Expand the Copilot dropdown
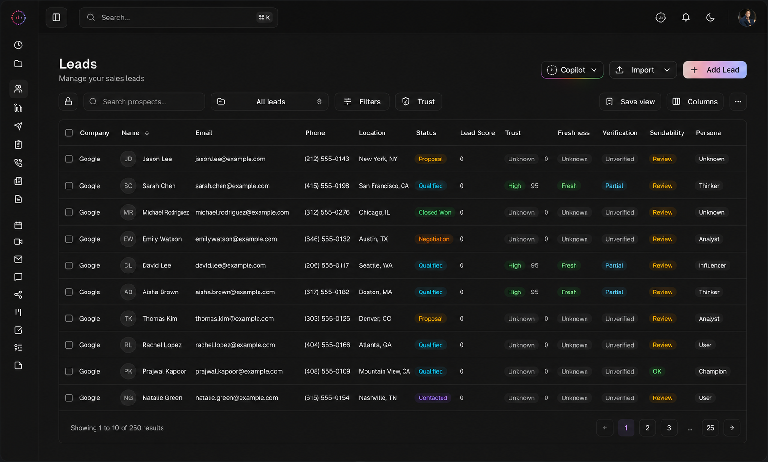The image size is (768, 462). (x=572, y=70)
